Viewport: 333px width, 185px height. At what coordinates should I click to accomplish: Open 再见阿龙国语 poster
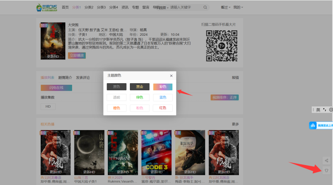224,153
